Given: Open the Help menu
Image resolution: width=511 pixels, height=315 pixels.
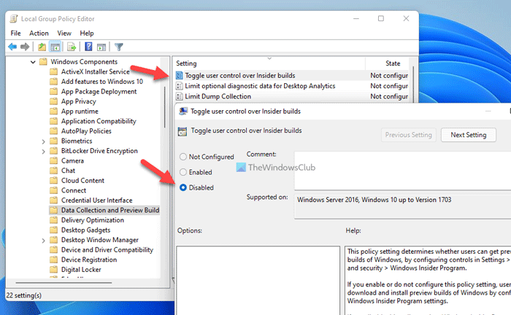Looking at the screenshot, I should [x=87, y=34].
